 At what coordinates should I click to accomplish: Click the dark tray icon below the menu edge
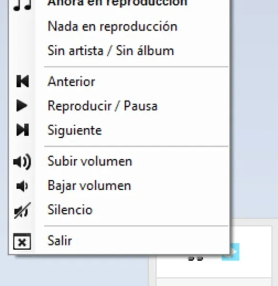click(x=195, y=258)
